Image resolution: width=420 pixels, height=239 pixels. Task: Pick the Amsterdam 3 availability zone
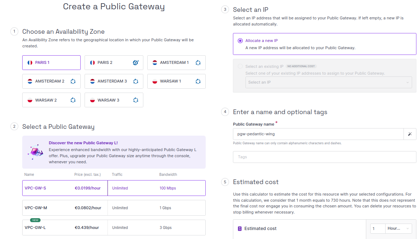tap(114, 81)
